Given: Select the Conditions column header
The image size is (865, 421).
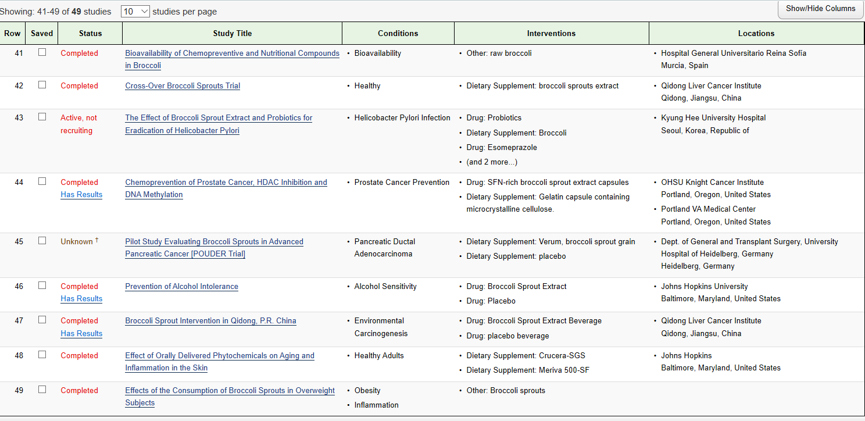Looking at the screenshot, I should click(398, 33).
